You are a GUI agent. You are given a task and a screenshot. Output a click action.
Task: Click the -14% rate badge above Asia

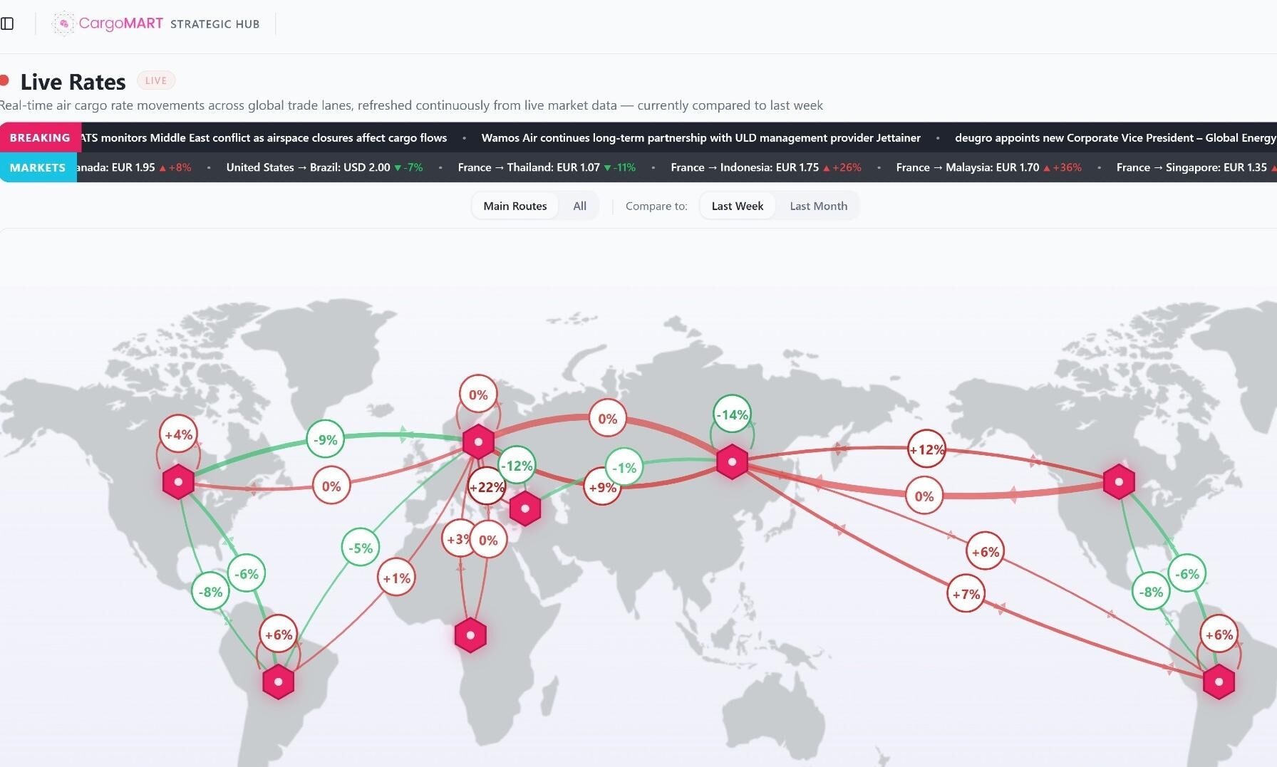point(732,414)
